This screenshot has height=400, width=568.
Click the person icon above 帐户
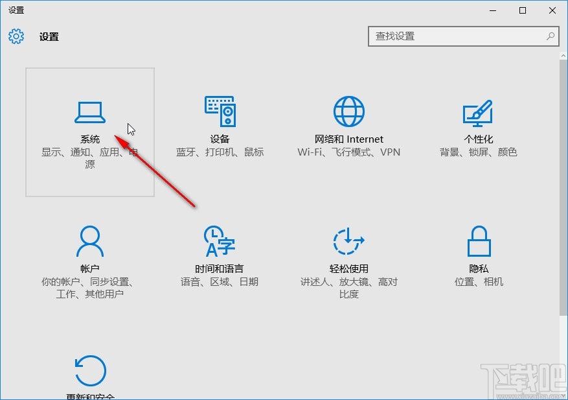(x=89, y=240)
